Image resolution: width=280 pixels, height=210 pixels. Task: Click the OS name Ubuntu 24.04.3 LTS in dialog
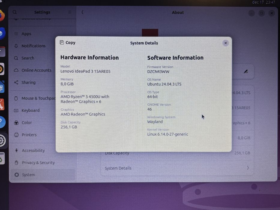164,84
